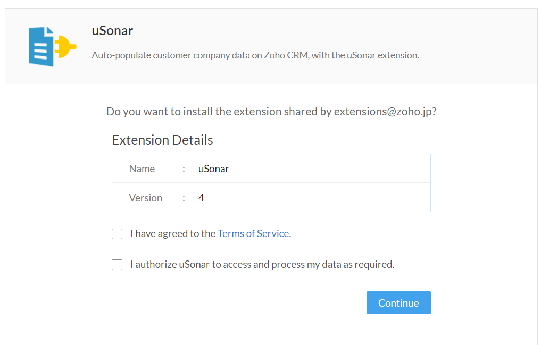Click the "I have agreed to the" label text

172,233
